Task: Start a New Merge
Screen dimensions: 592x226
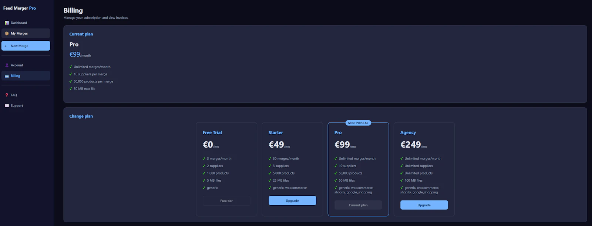Action: pos(26,46)
